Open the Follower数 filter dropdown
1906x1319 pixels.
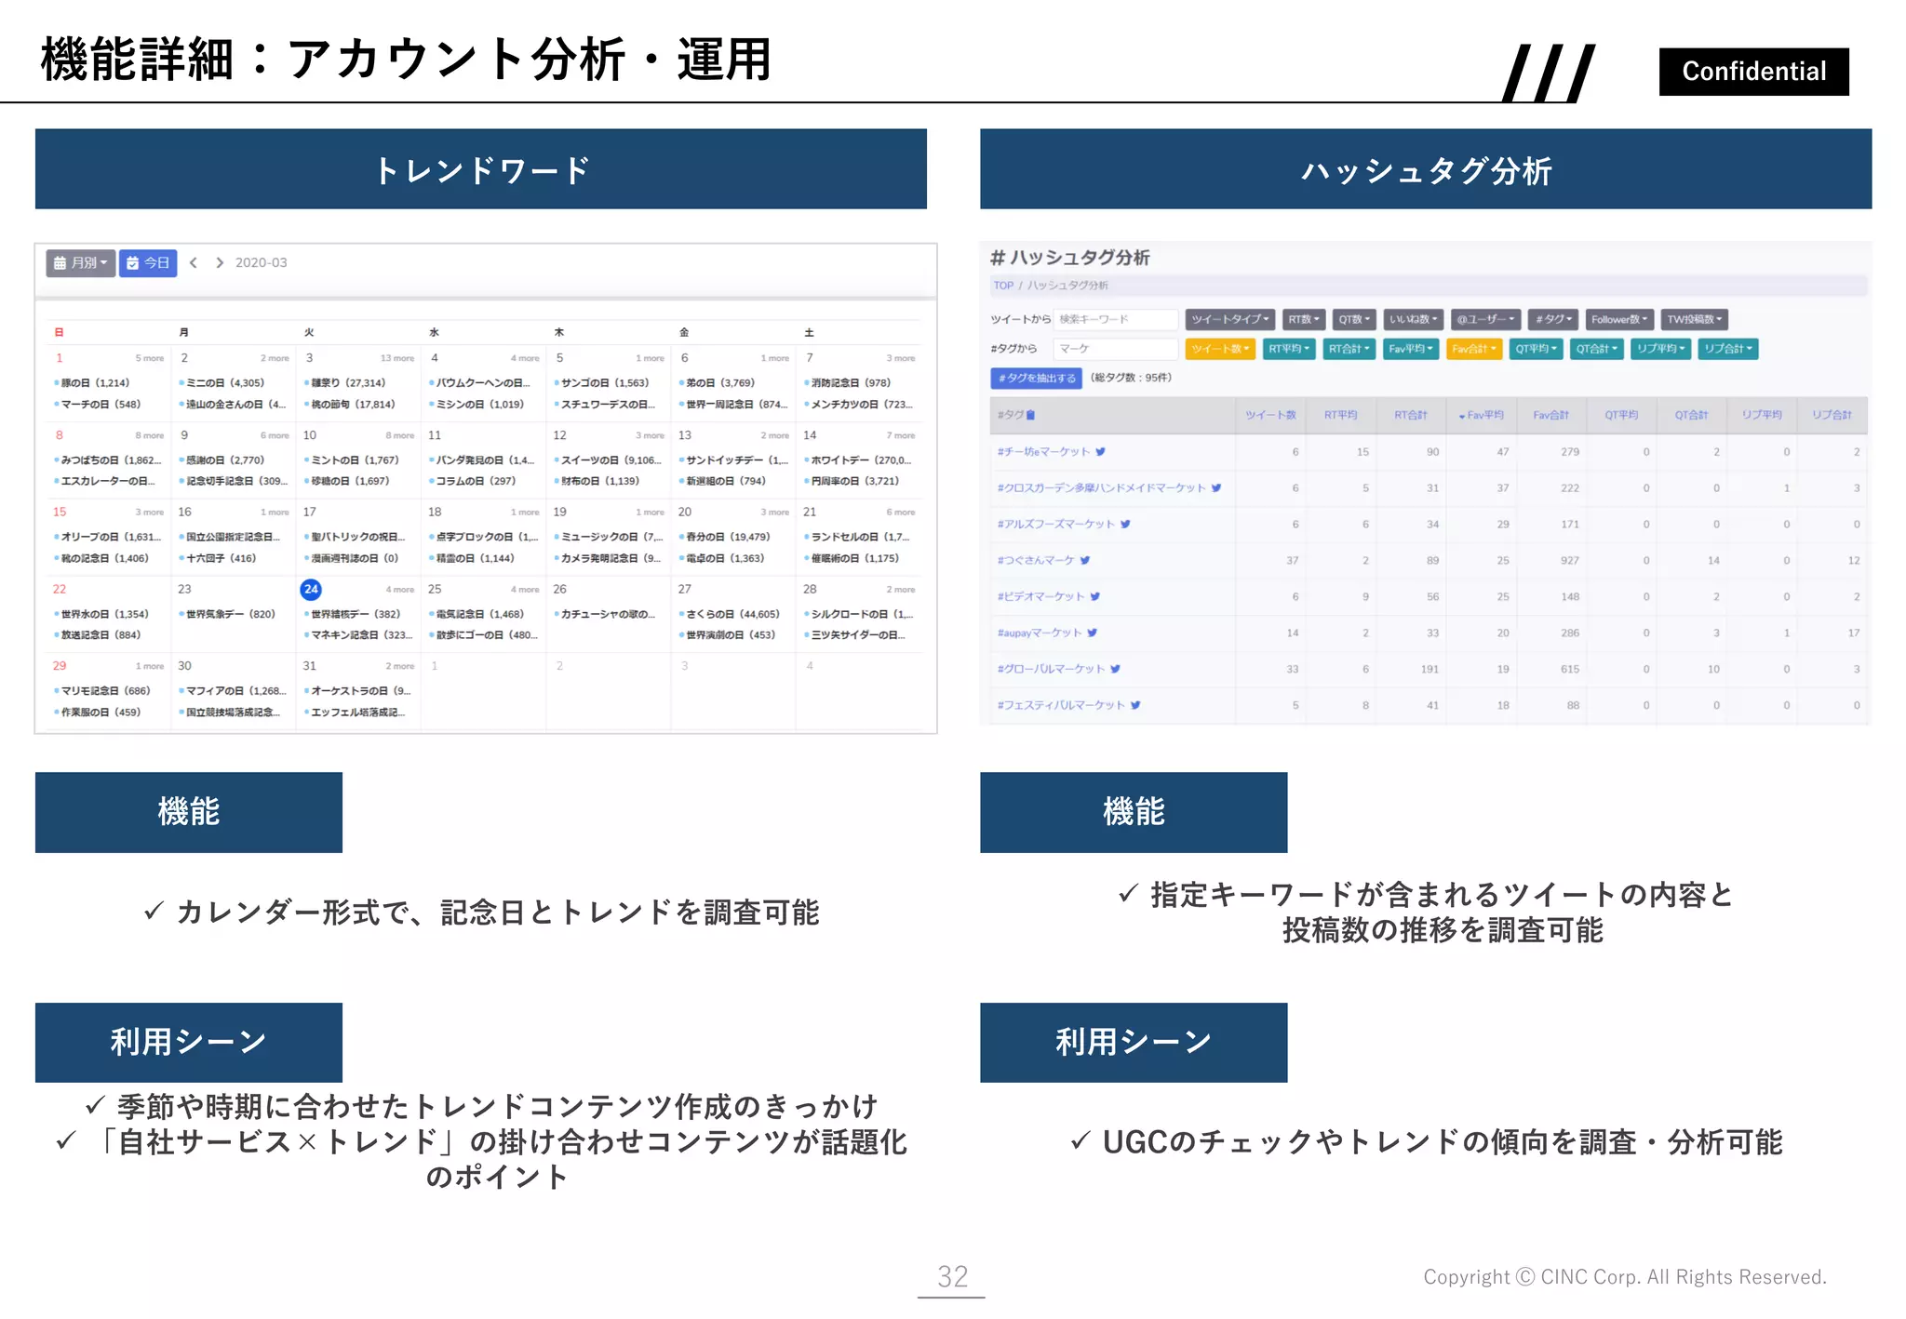[x=1619, y=320]
